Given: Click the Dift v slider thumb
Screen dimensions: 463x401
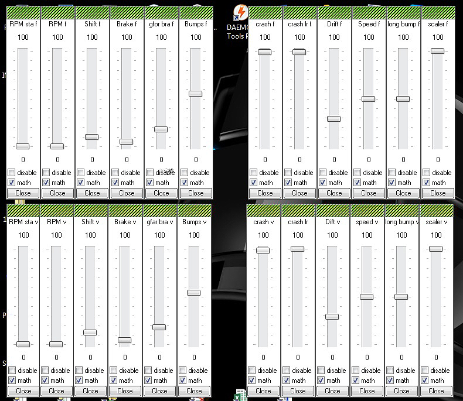Looking at the screenshot, I should click(332, 317).
